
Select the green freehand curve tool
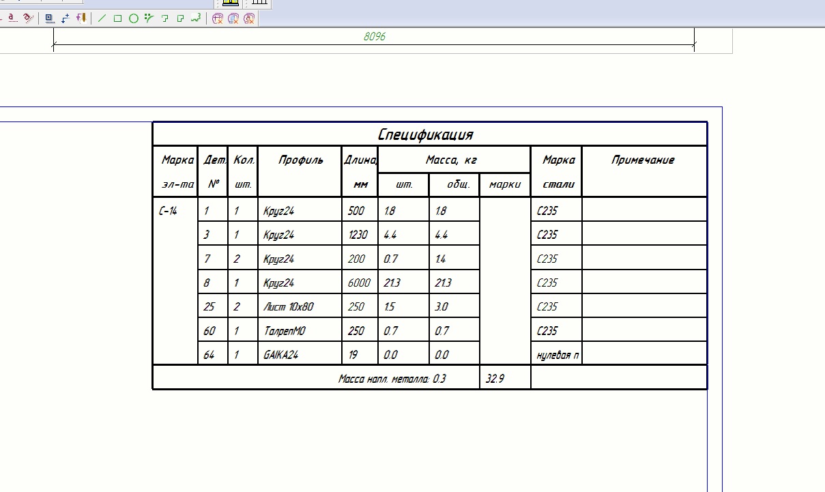(196, 18)
